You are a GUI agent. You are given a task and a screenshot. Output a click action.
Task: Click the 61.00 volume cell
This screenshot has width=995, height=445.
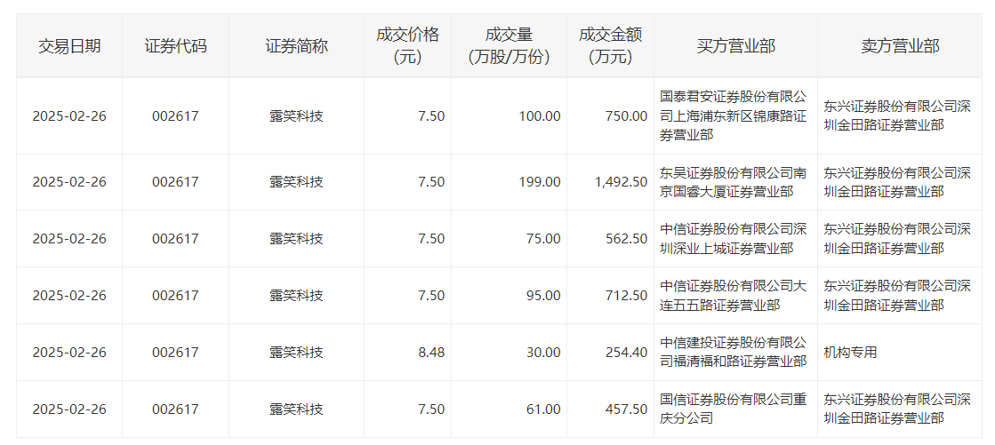[544, 409]
